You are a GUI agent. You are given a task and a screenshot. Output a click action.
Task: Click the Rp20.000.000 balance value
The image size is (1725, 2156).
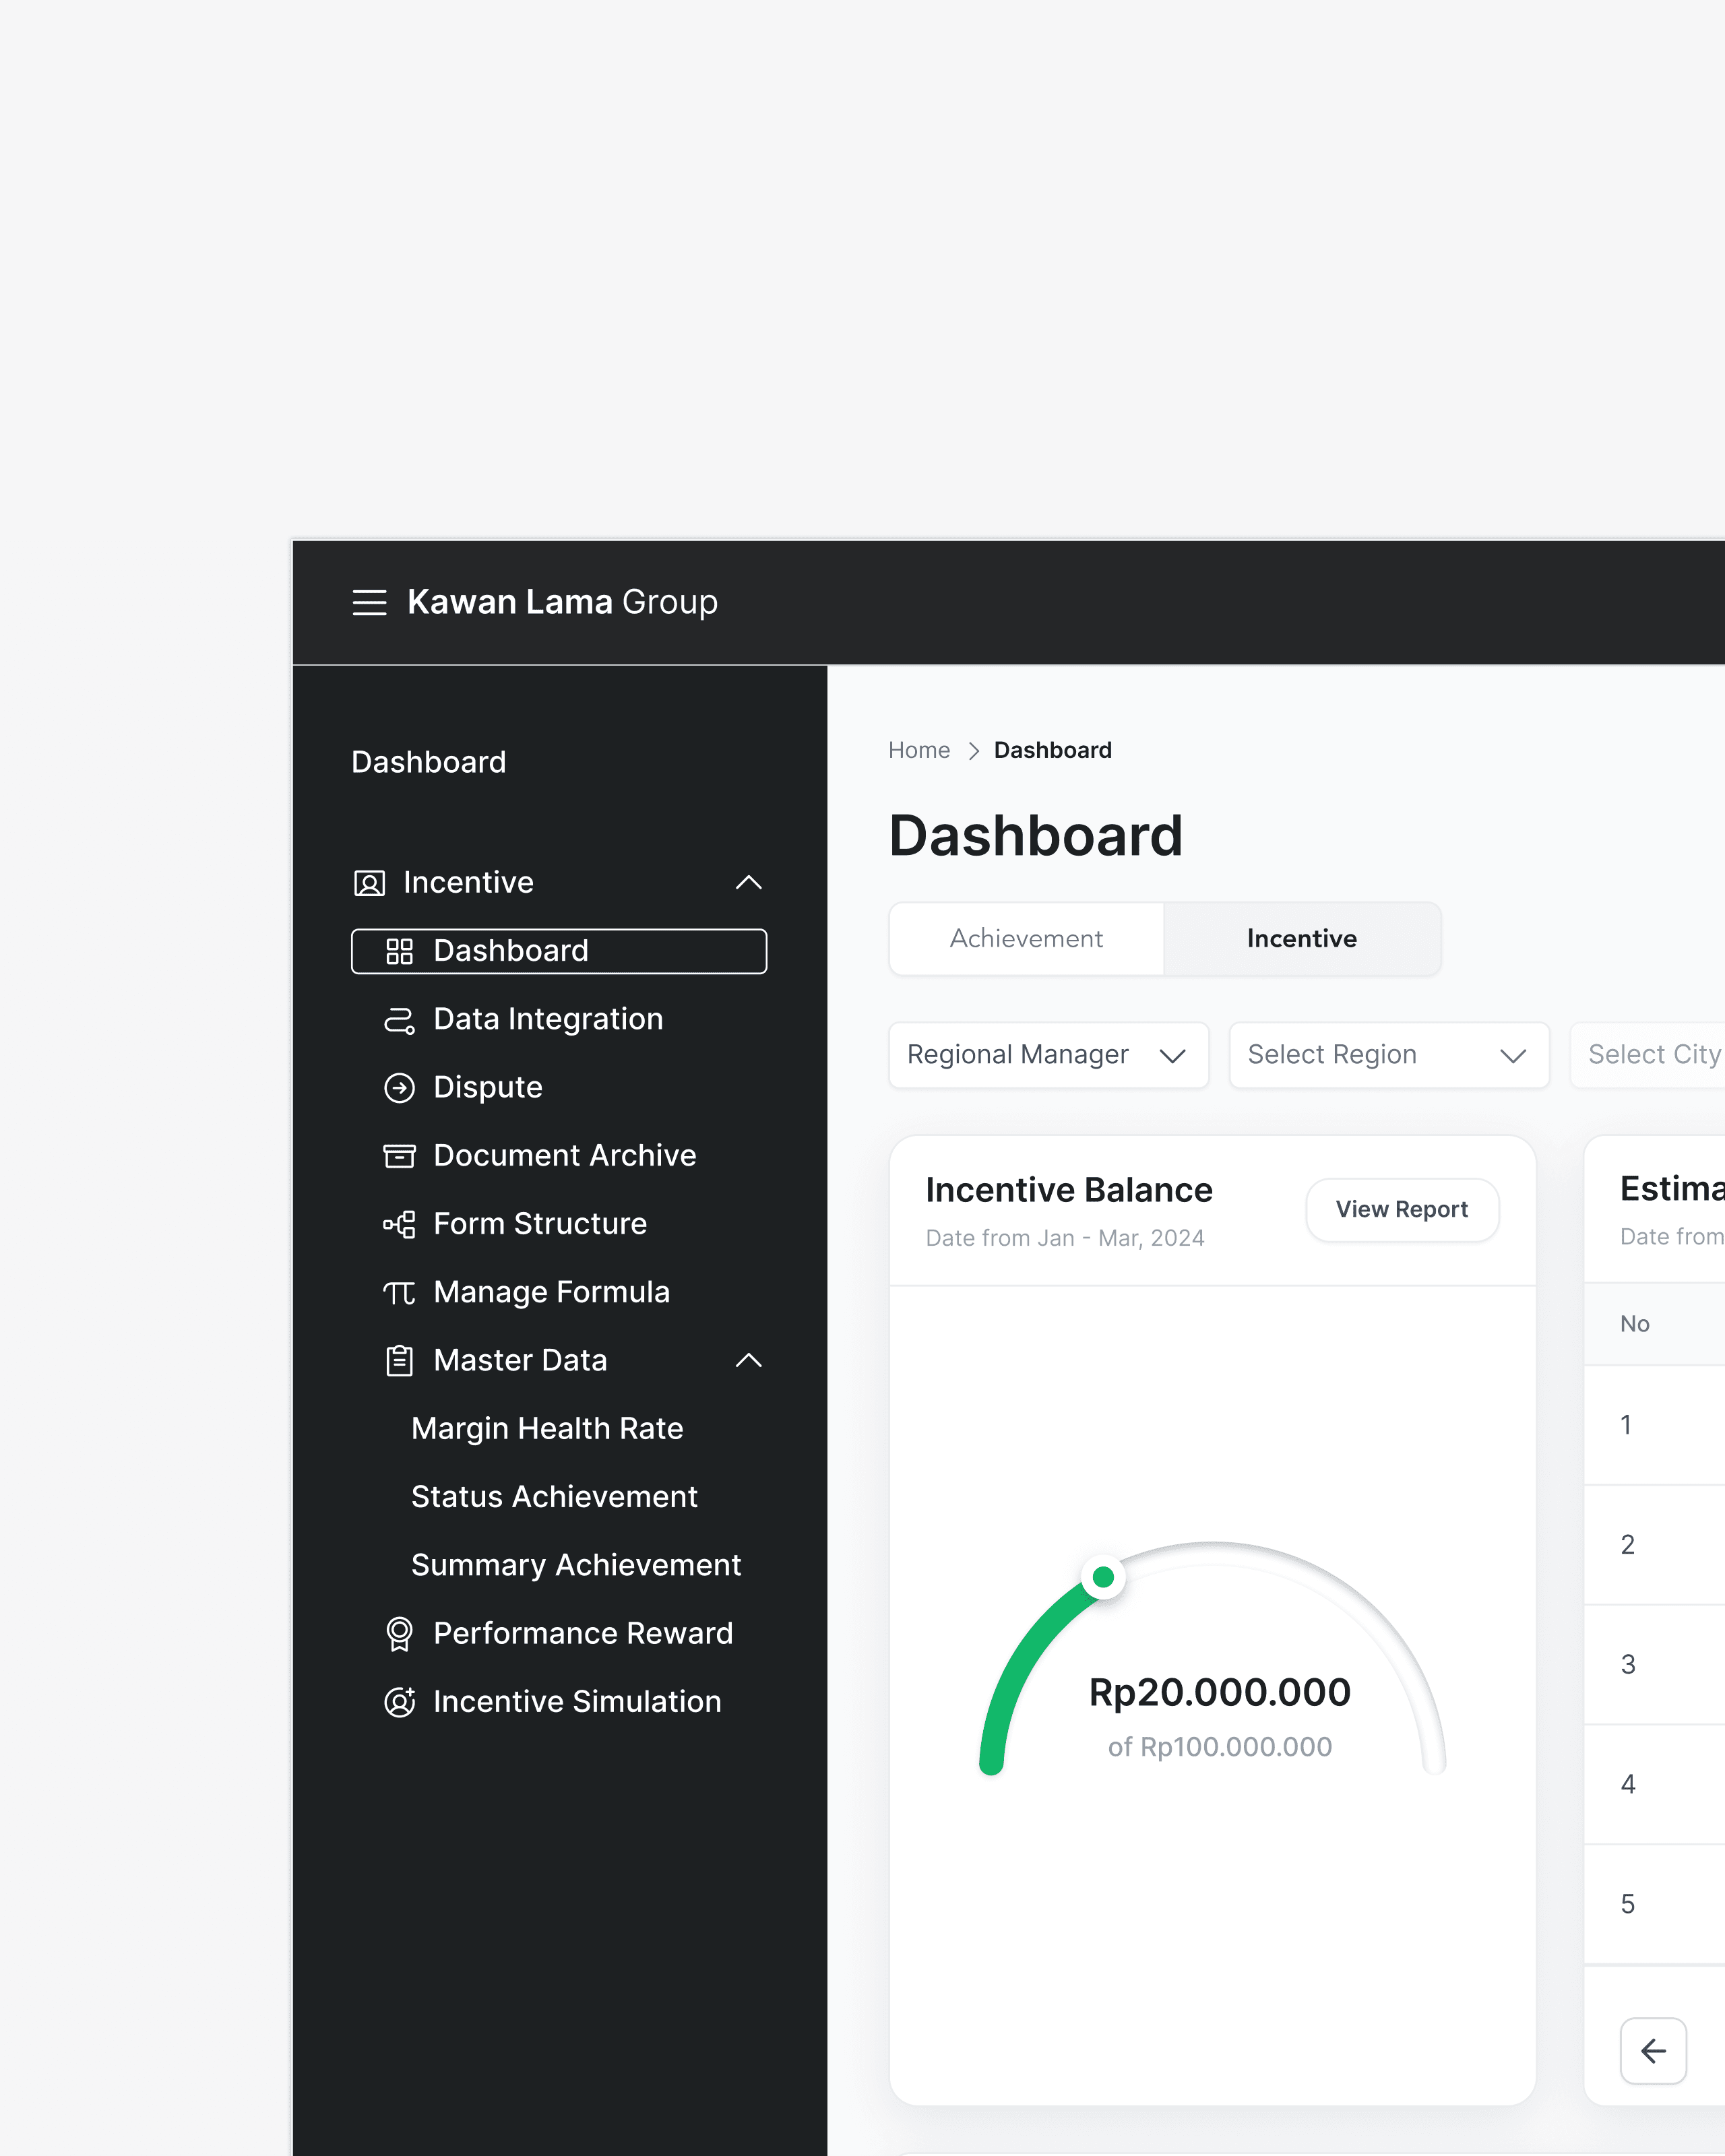[1219, 1693]
